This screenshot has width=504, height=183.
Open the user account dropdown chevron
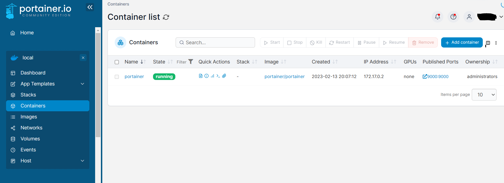(x=501, y=17)
